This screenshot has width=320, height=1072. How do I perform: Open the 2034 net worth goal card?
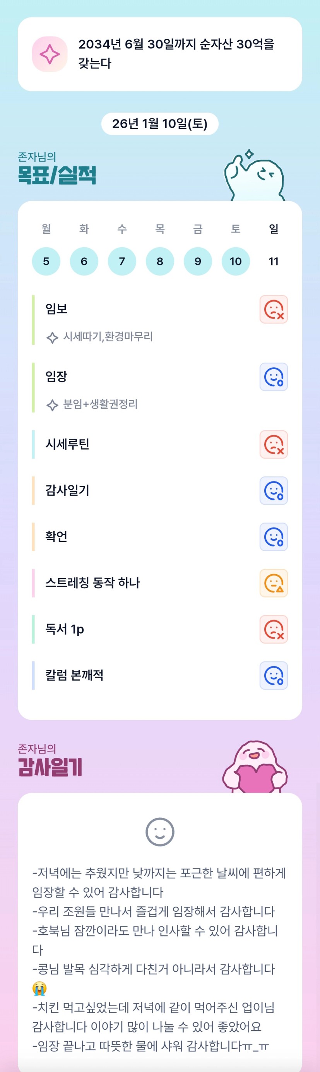point(176,54)
